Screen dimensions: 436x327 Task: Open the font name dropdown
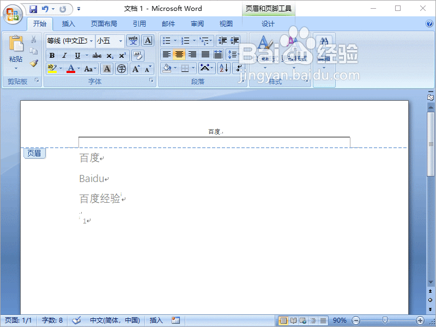tap(91, 41)
